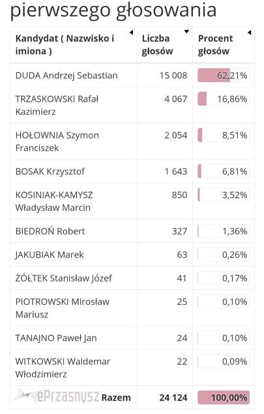
Task: Sort by the Kandydat column arrow
Action: point(131,33)
